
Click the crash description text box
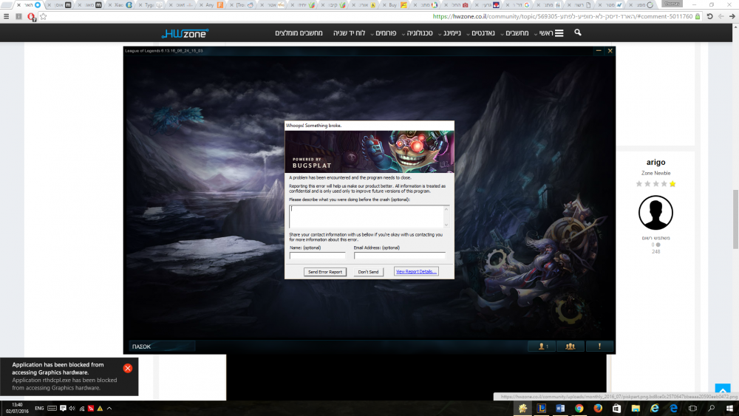369,216
